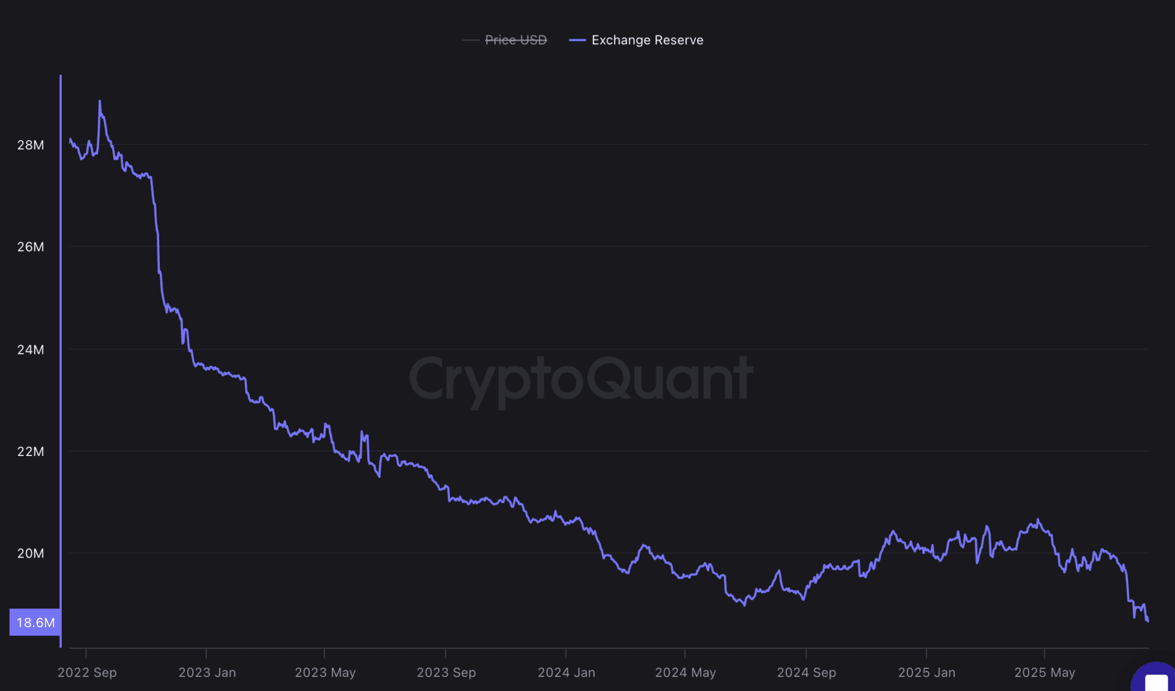Toggle the Price USD legend series

(505, 40)
